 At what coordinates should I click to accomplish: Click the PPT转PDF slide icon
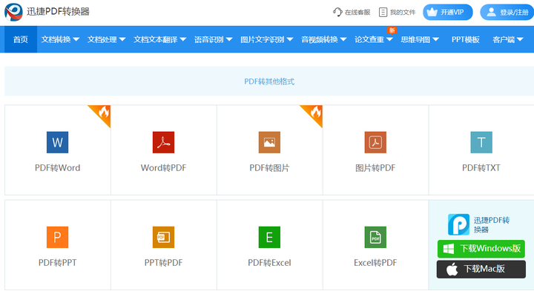(x=163, y=237)
